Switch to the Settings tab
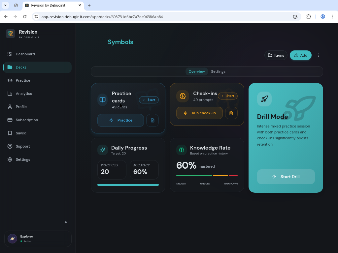This screenshot has height=253, width=338. pyautogui.click(x=218, y=71)
